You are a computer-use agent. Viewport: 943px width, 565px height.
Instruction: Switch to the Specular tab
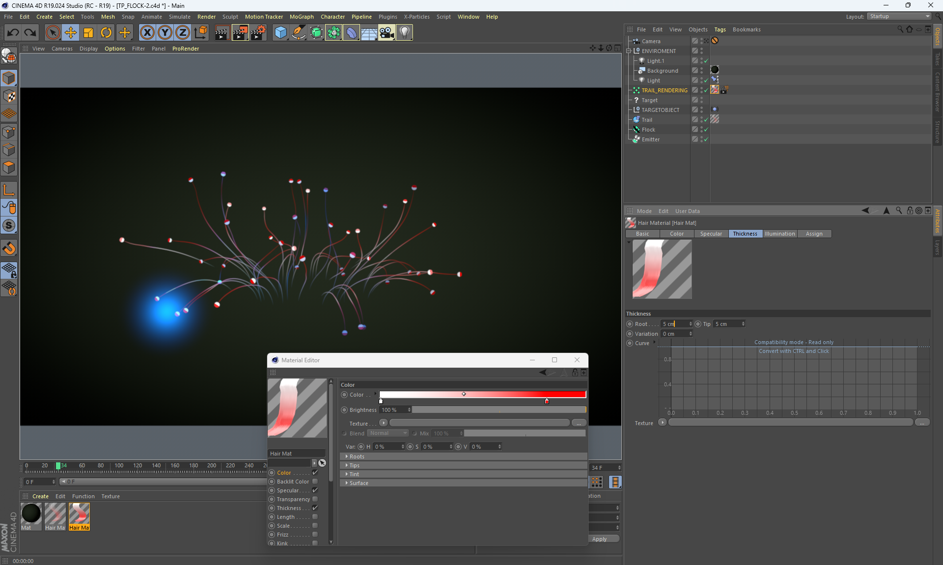tap(711, 234)
